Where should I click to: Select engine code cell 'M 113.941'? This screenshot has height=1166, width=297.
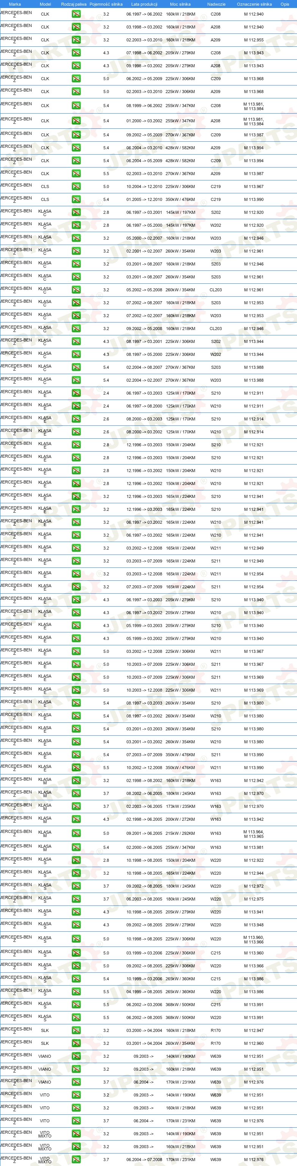pyautogui.click(x=254, y=912)
